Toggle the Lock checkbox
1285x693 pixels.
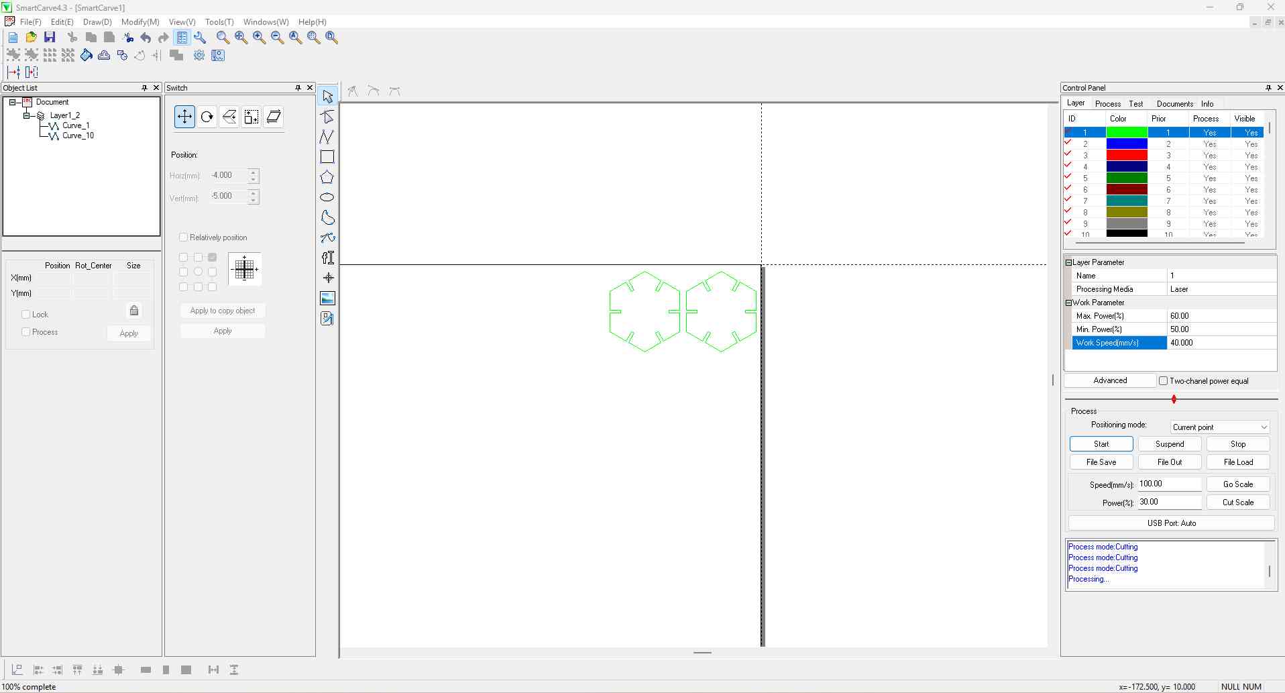pyautogui.click(x=26, y=314)
